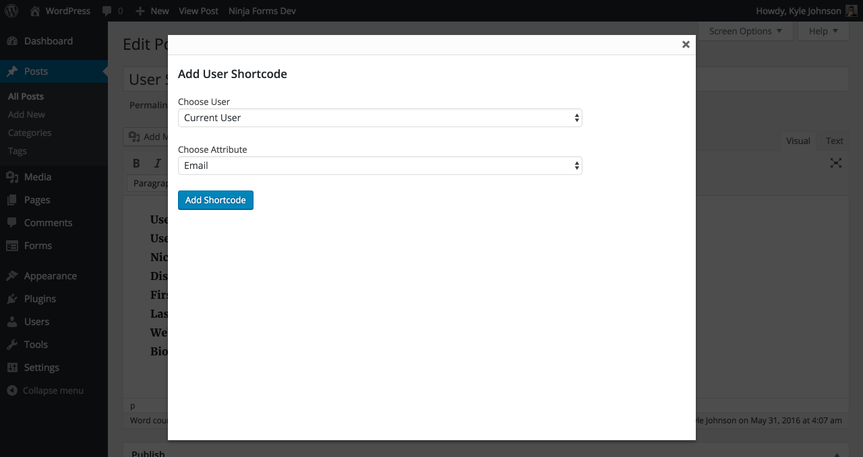Switch to the Text editor tab
The image size is (863, 457).
tap(834, 141)
